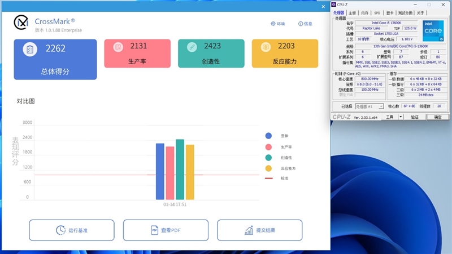The height and width of the screenshot is (254, 452).
Task: Click the 100.00 MHz bus speed value
Action: 370,90
